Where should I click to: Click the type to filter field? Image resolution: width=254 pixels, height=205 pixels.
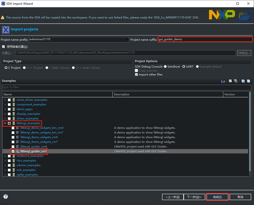[x=126, y=87]
